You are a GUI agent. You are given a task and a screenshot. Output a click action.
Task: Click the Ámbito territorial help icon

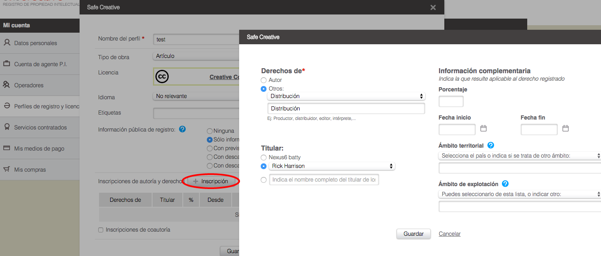(491, 145)
